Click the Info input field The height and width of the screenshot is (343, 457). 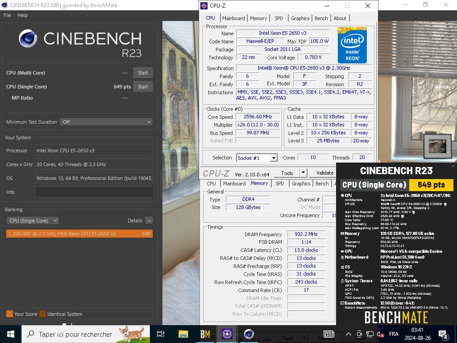click(x=94, y=192)
